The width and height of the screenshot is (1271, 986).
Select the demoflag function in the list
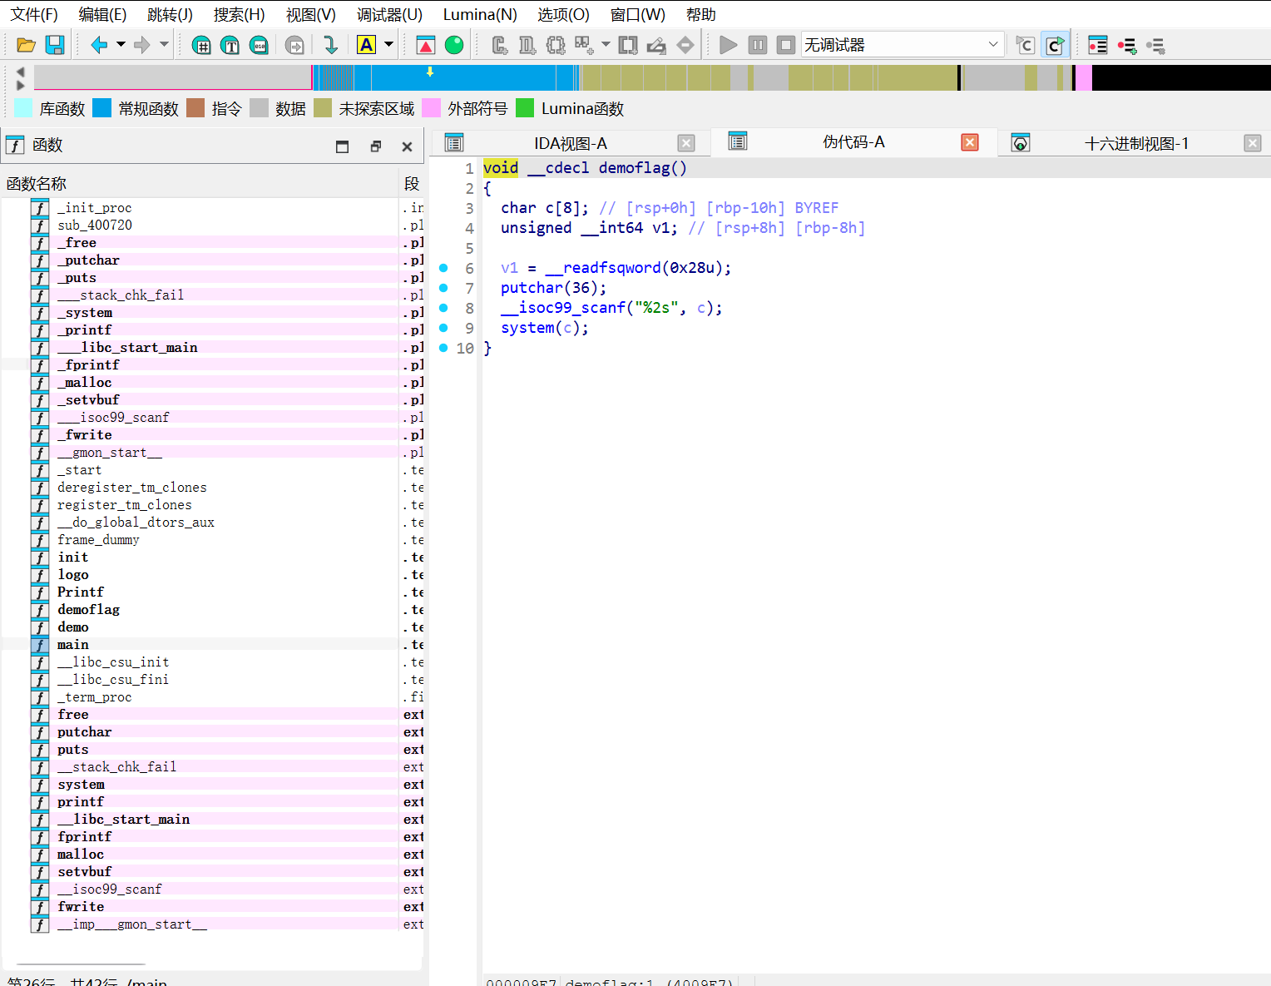88,610
